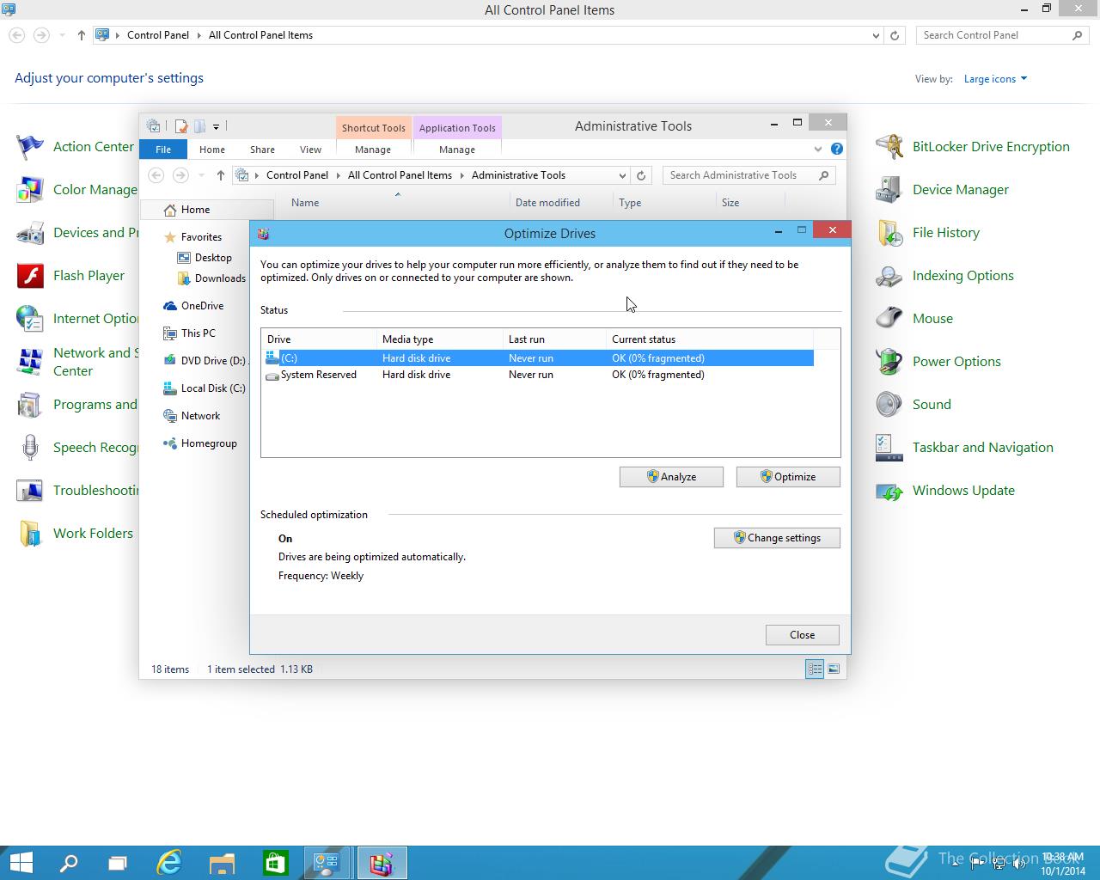1100x880 pixels.
Task: Open Power Options icon
Action: tap(889, 362)
